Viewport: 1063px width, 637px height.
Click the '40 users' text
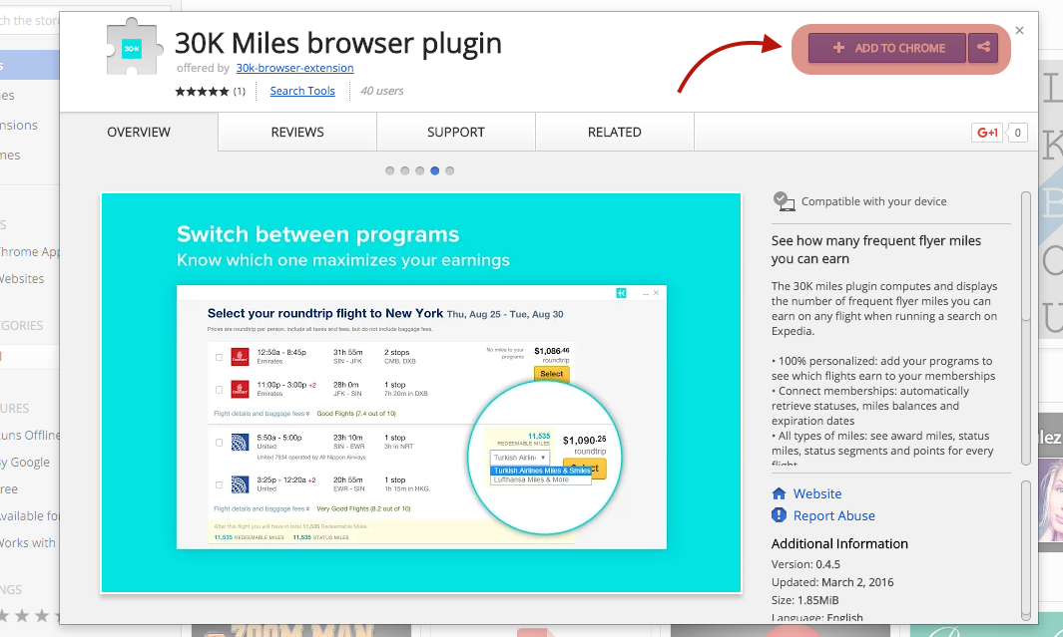coord(381,91)
